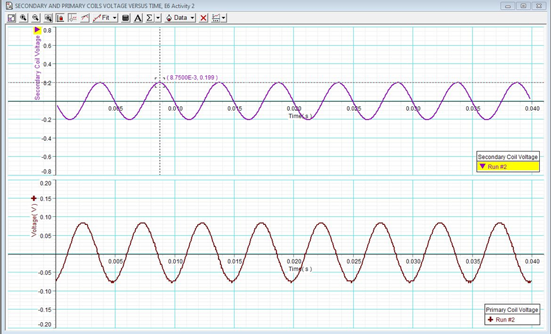The width and height of the screenshot is (551, 334).
Task: Activate the Zoom Out tool
Action: coord(36,18)
